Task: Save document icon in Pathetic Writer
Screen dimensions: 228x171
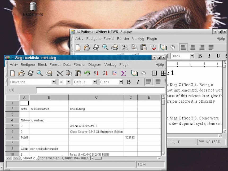Action: (x=96, y=47)
